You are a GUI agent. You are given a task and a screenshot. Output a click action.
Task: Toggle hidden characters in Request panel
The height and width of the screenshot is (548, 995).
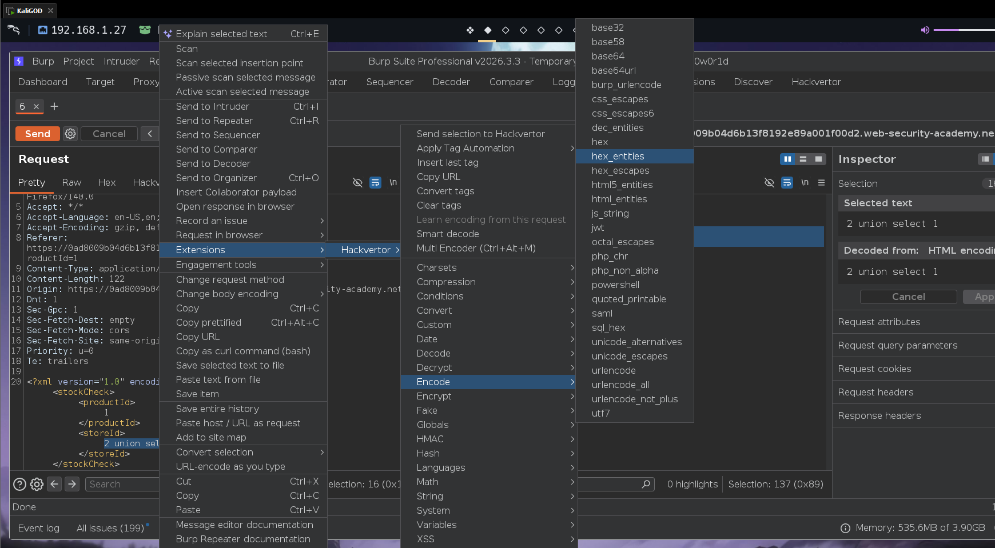(357, 183)
